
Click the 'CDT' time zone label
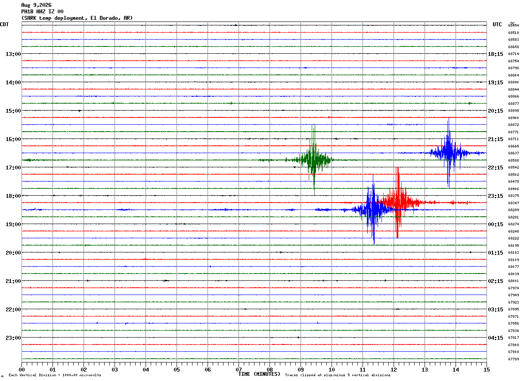click(4, 25)
